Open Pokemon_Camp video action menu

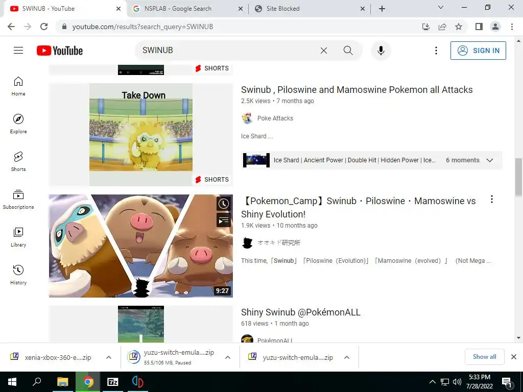point(492,200)
